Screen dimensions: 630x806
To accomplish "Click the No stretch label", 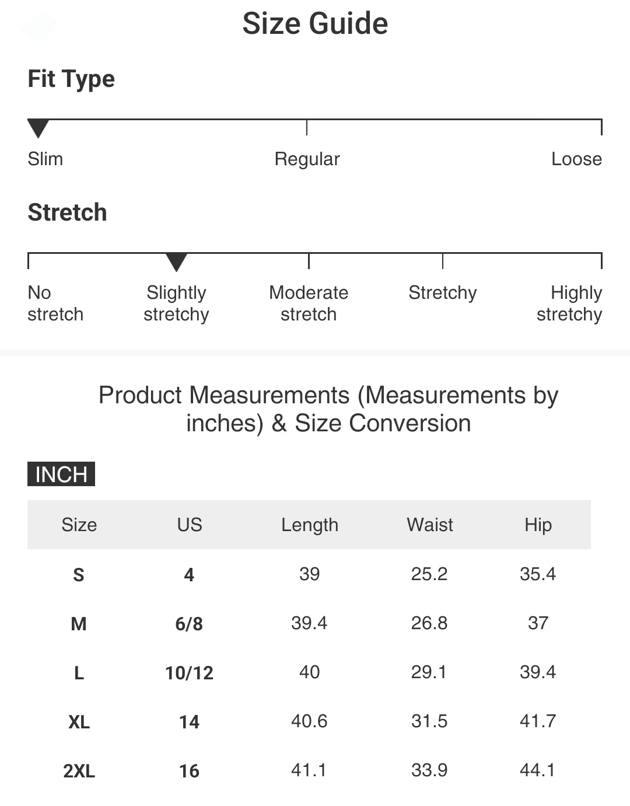I will pyautogui.click(x=55, y=303).
